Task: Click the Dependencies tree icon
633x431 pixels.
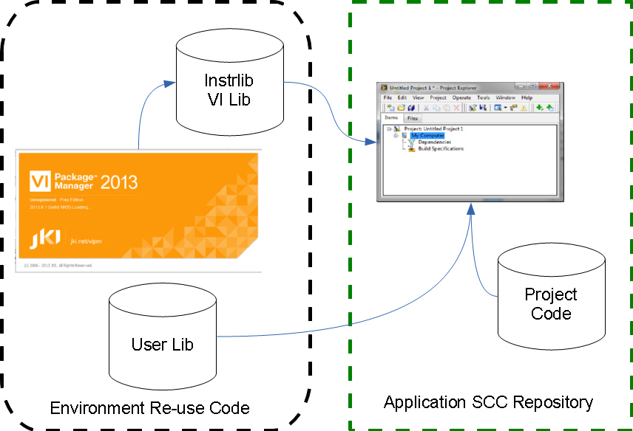Action: pos(411,142)
